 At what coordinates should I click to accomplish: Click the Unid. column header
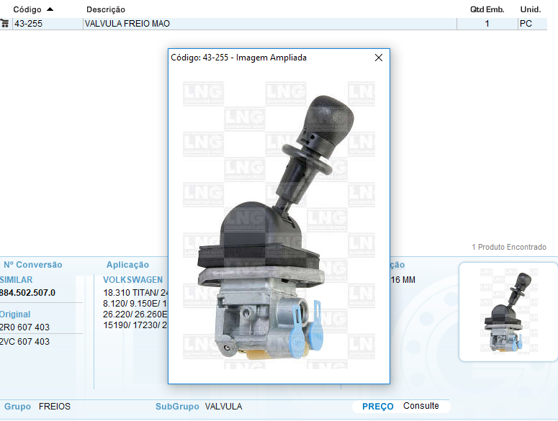(x=530, y=9)
